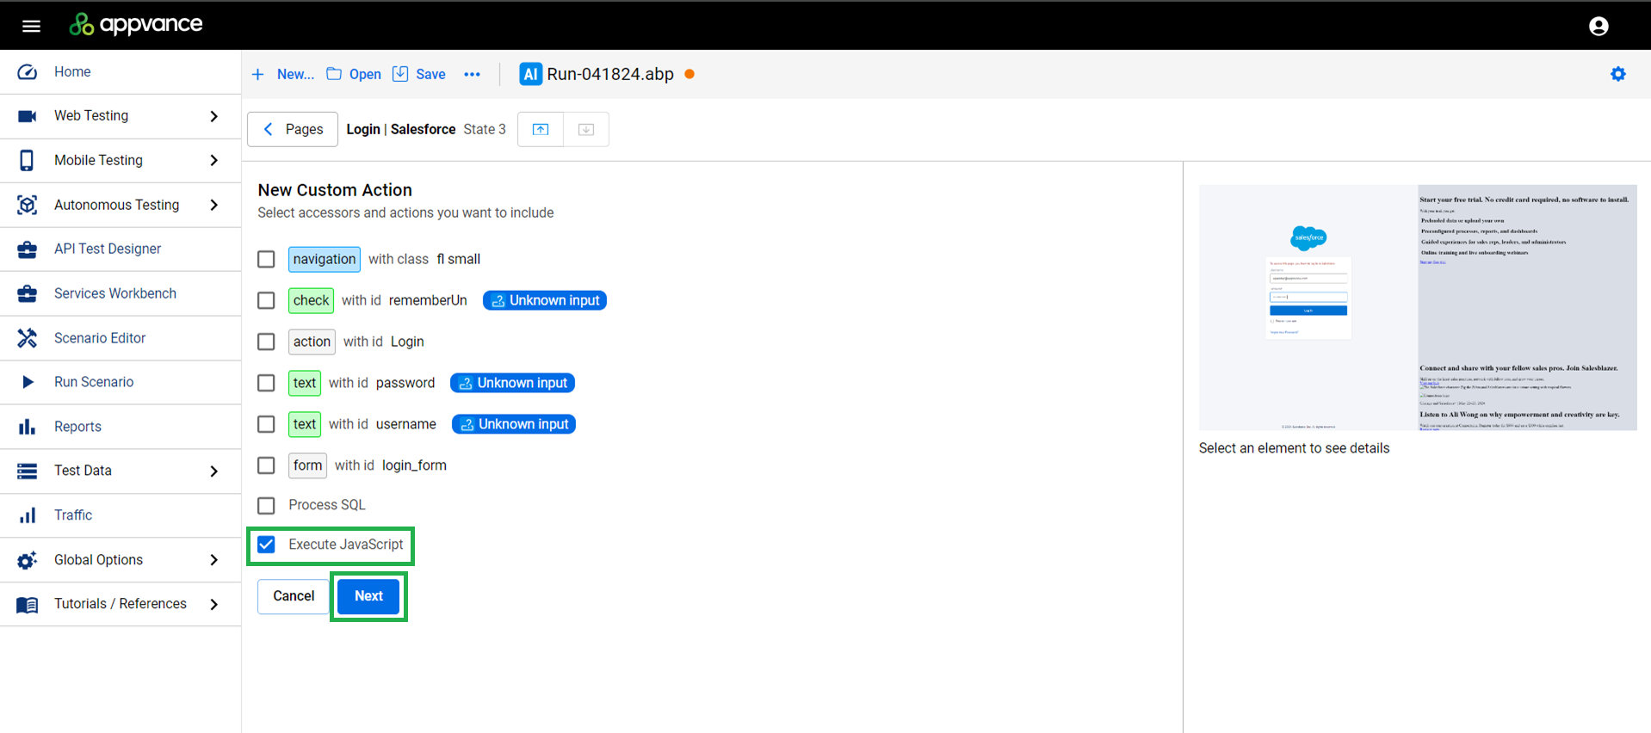The image size is (1651, 733).
Task: Click the form accessor tag
Action: (x=307, y=465)
